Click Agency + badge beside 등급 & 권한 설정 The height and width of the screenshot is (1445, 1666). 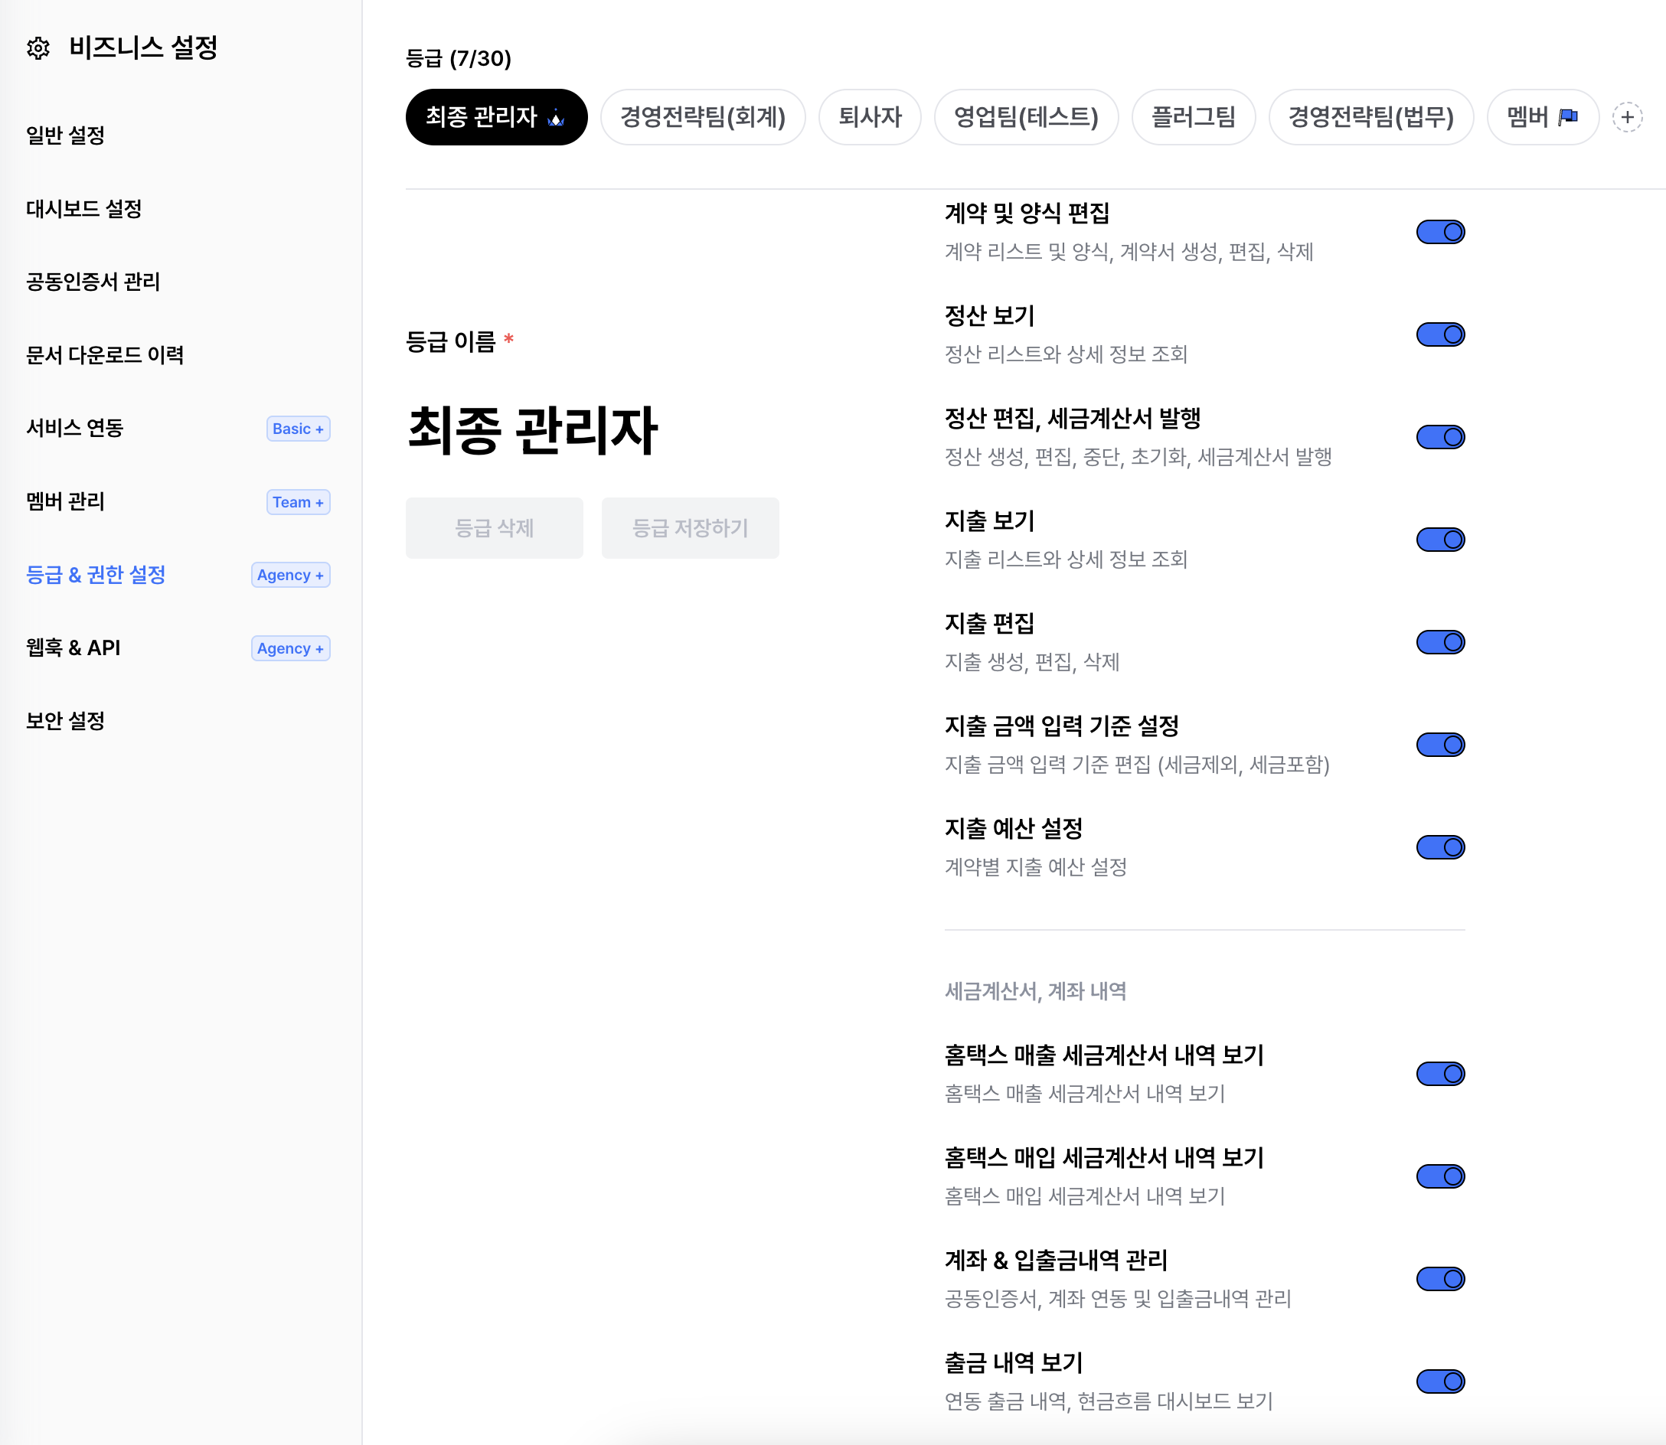click(290, 576)
